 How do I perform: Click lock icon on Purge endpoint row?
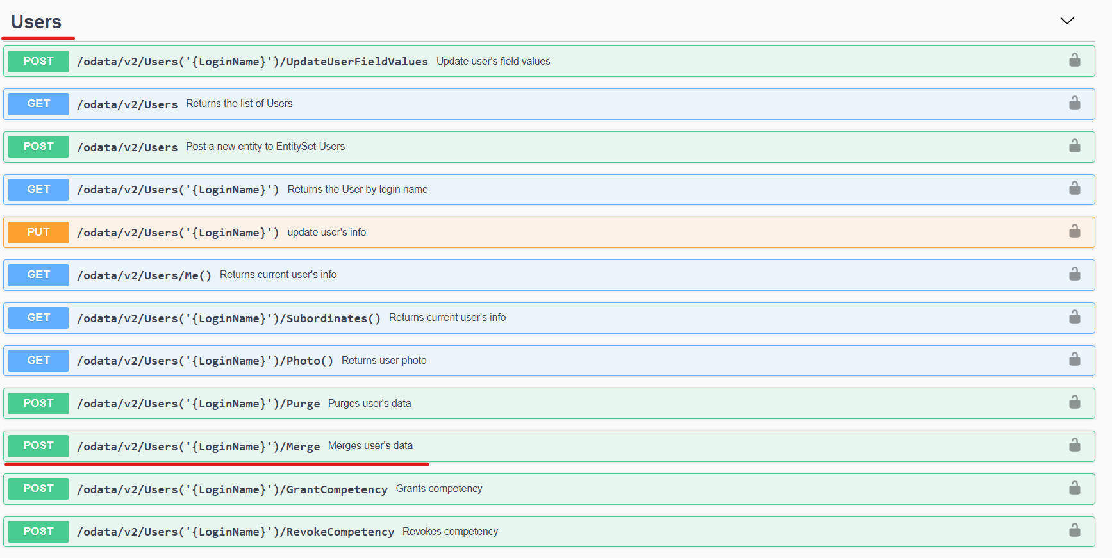[x=1074, y=402]
